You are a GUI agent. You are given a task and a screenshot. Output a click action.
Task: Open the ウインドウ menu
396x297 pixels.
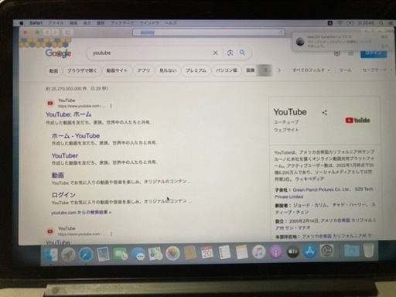tap(149, 23)
